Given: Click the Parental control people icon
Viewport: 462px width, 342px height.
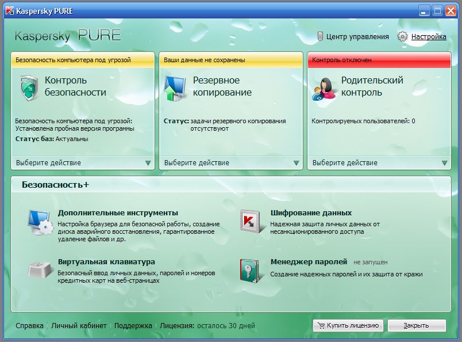Looking at the screenshot, I should 324,89.
